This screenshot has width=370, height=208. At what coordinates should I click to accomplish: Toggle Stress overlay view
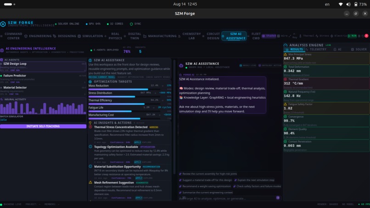click(x=322, y=36)
